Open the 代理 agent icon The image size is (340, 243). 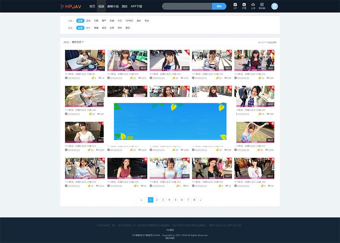point(244,6)
